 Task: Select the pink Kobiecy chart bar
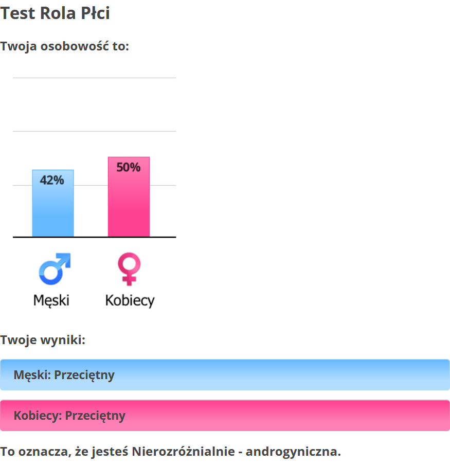[x=129, y=206]
